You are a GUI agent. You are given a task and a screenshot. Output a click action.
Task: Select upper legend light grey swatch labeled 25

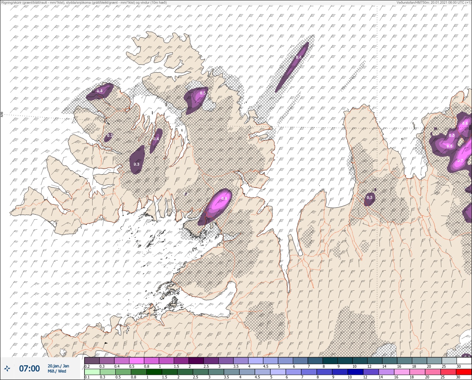point(449,360)
